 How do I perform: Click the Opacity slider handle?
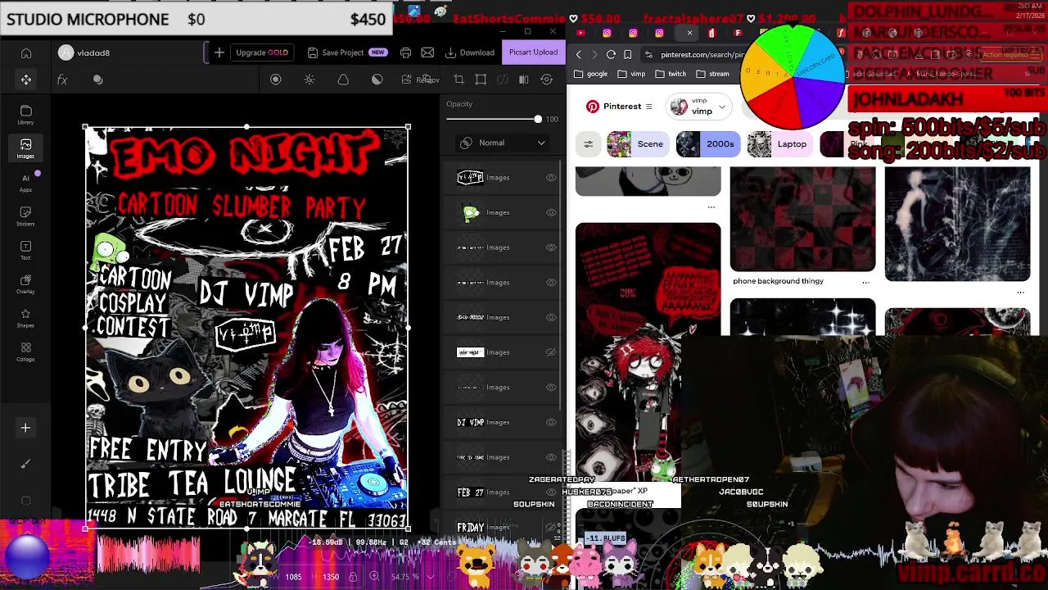click(538, 120)
